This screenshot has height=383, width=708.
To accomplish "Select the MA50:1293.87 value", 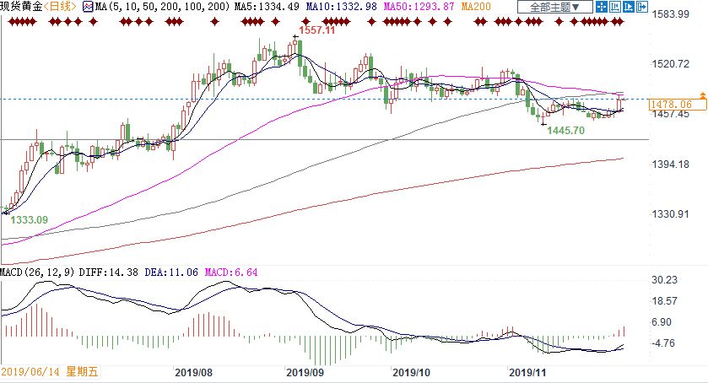I will (x=419, y=7).
